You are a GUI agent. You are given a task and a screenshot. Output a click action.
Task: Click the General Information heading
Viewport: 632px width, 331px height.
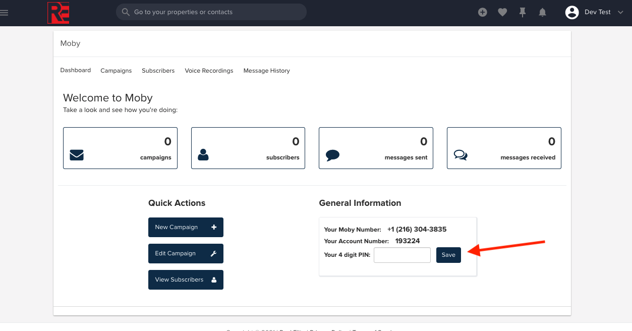pos(360,203)
